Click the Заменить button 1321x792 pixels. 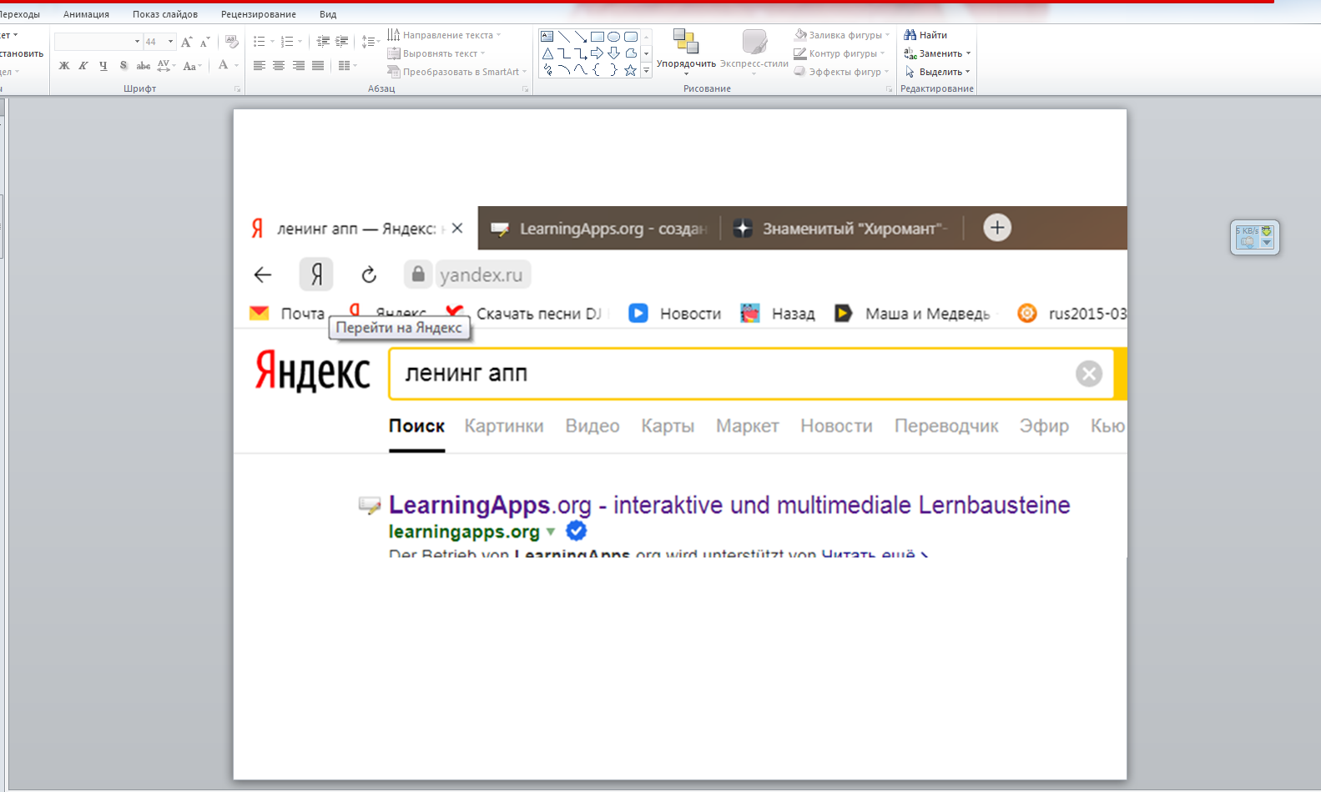(938, 53)
